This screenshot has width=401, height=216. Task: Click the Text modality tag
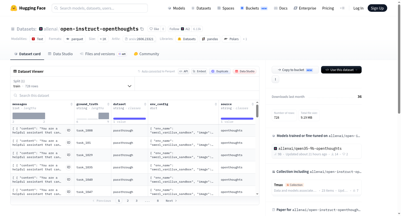click(37, 39)
